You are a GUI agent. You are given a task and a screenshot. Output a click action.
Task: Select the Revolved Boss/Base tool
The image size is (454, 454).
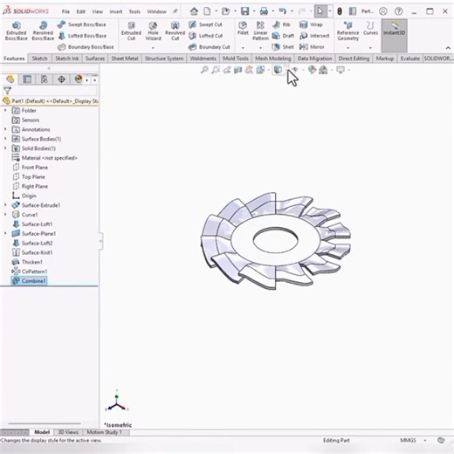[x=43, y=31]
